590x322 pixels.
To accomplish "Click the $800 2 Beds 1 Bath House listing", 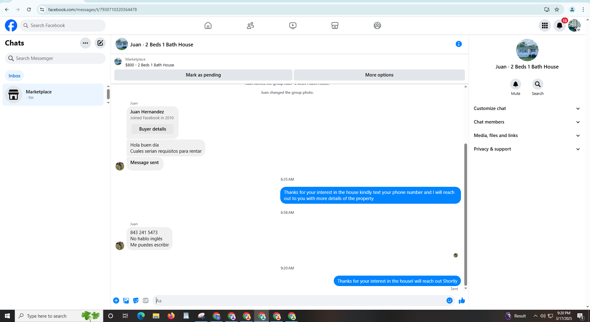I will [x=150, y=65].
